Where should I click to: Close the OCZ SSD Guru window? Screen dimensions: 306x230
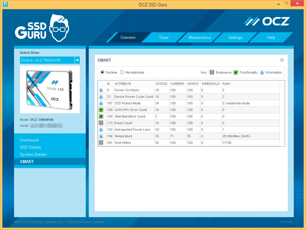click(297, 4)
